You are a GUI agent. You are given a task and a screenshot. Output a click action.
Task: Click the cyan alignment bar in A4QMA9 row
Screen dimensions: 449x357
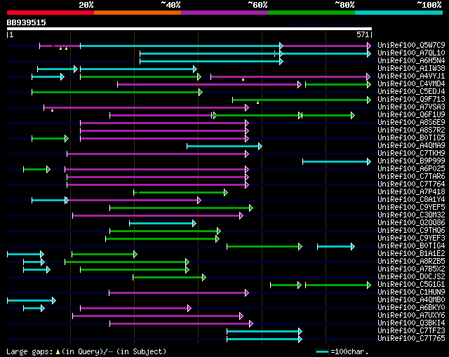(224, 147)
